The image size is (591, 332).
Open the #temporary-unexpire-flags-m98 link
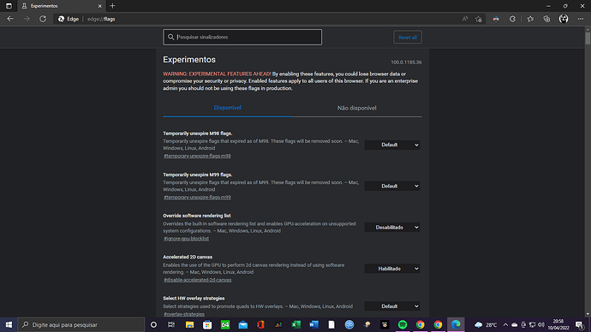(197, 156)
